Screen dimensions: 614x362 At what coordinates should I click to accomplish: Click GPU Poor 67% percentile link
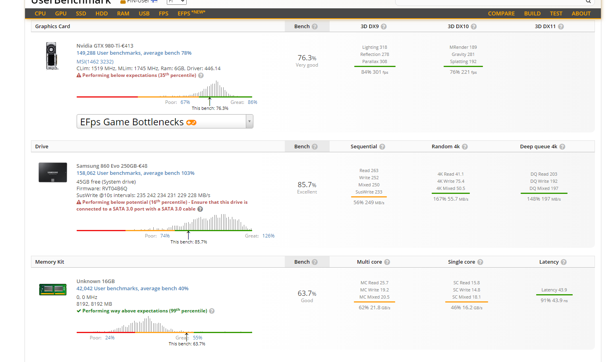click(x=185, y=102)
